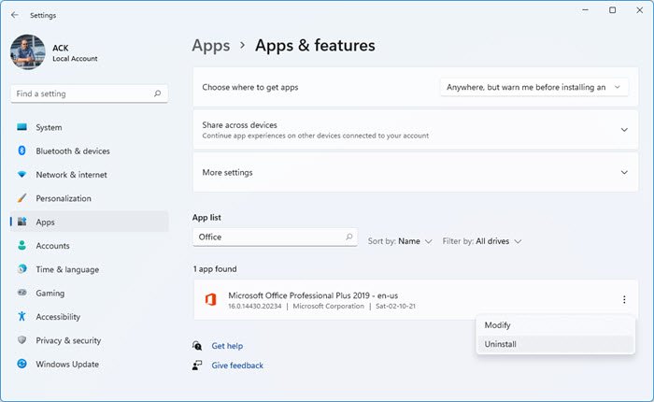This screenshot has height=402, width=654.
Task: Open the 'Choose where to get apps' dropdown
Action: click(x=533, y=87)
